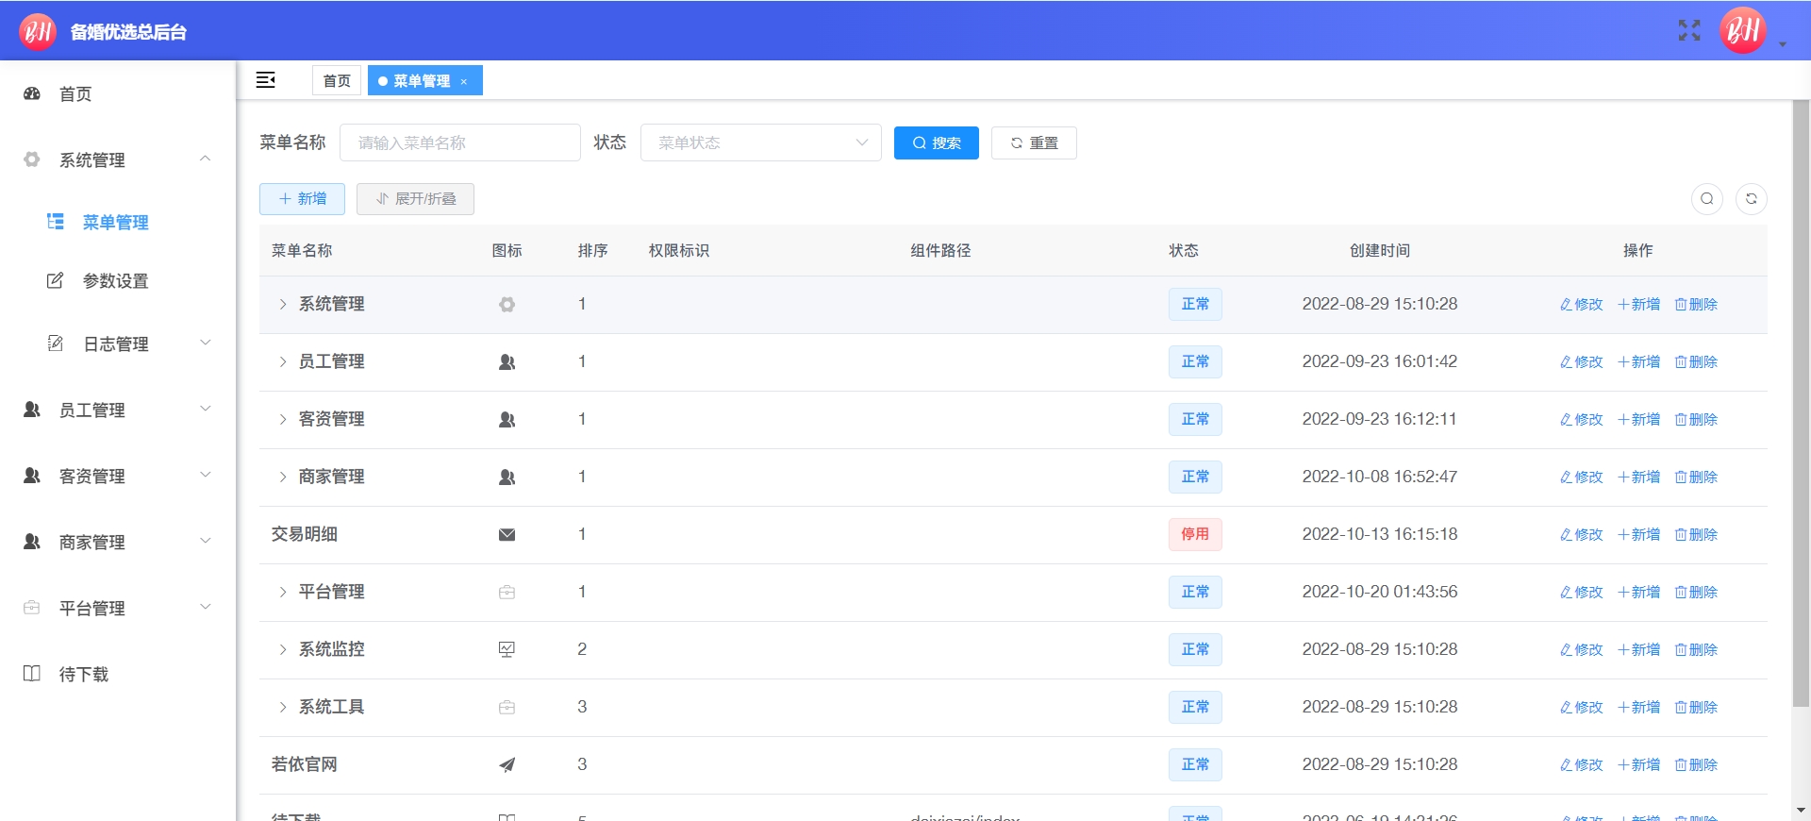
Task: Click 修改 for 交易明细 row
Action: pos(1581,534)
